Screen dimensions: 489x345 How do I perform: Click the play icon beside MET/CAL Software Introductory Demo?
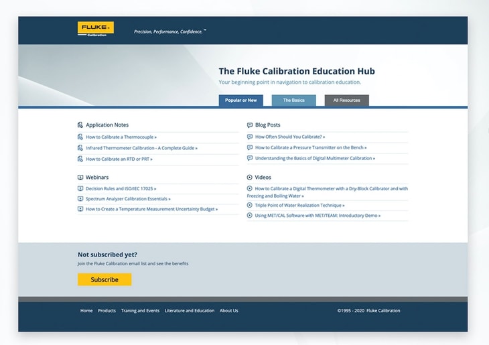click(x=249, y=215)
